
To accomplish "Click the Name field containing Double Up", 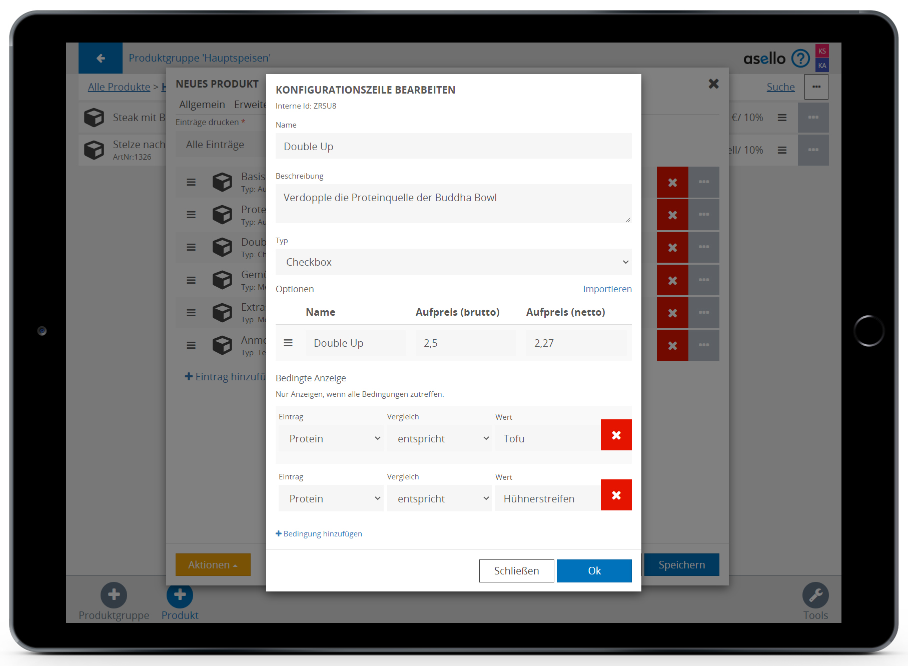I will tap(453, 147).
